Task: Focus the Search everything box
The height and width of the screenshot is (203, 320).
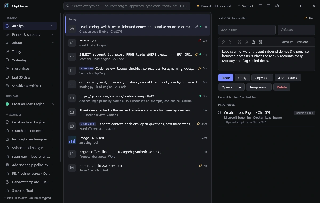Action: tap(127, 6)
